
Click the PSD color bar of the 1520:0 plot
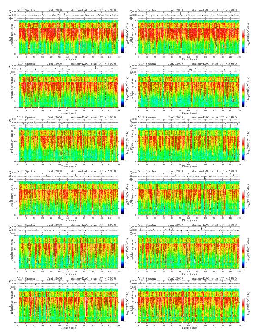(122, 202)
